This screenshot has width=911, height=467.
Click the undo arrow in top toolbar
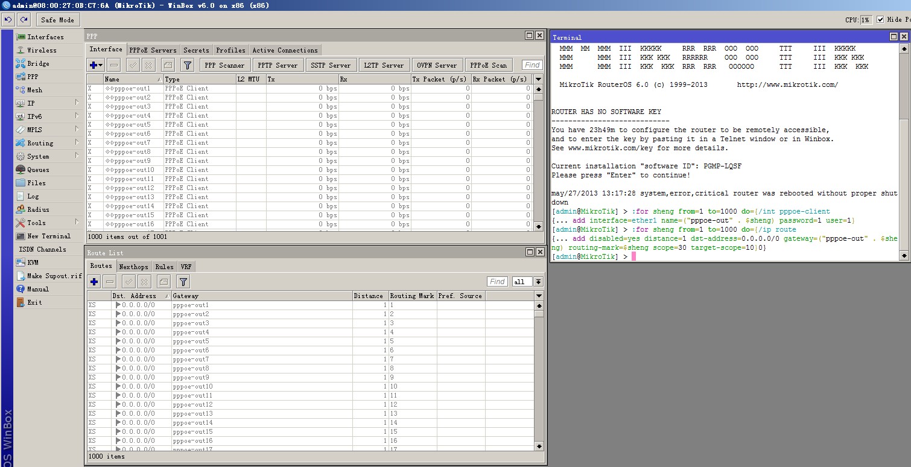(8, 20)
